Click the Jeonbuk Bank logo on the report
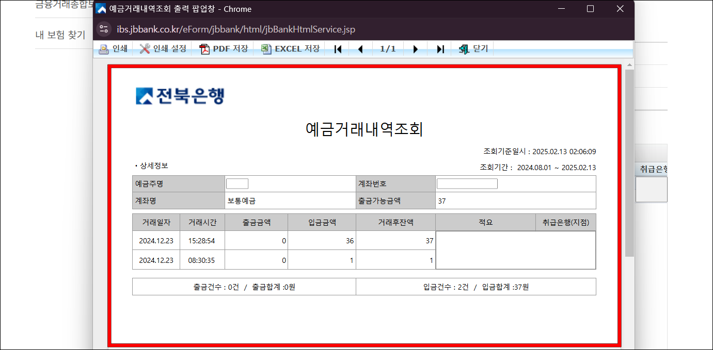713x350 pixels. click(181, 95)
